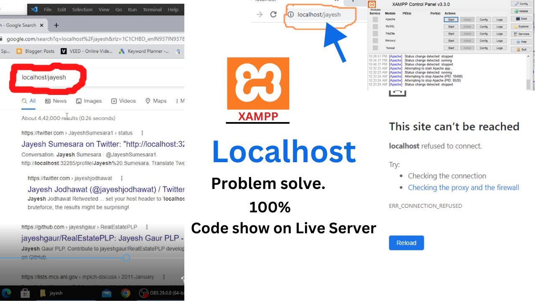535x301 pixels.
Task: Toggle the MySQL service checkbox
Action: 375,27
